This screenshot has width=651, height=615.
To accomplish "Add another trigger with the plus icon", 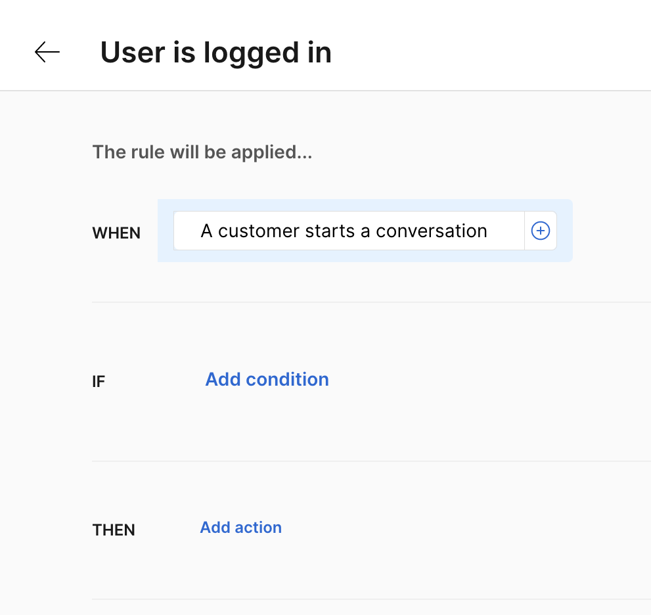I will (x=540, y=231).
